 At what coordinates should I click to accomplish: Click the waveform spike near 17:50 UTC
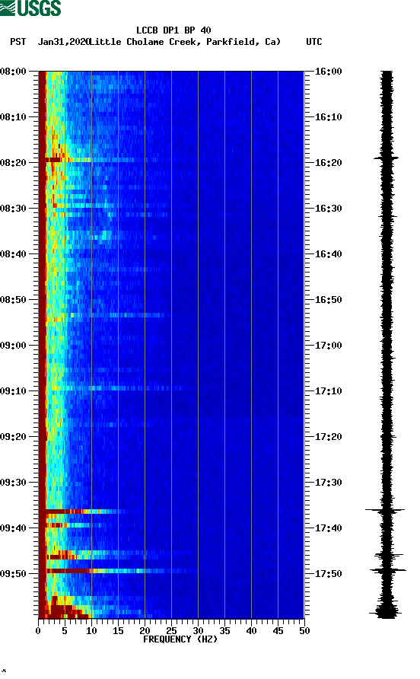(388, 570)
